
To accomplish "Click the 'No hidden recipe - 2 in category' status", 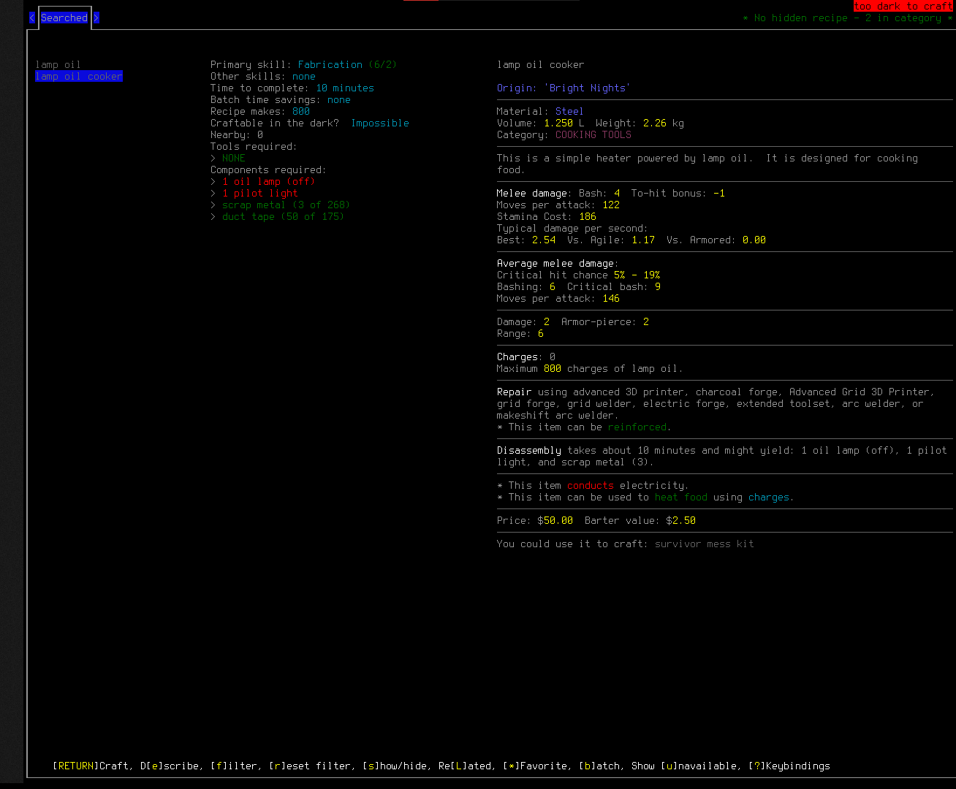I will tap(848, 18).
